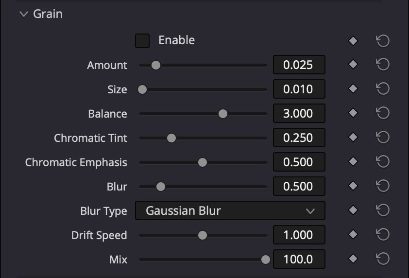Click the Drift Speed slider handle
The height and width of the screenshot is (278, 409).
pos(203,235)
